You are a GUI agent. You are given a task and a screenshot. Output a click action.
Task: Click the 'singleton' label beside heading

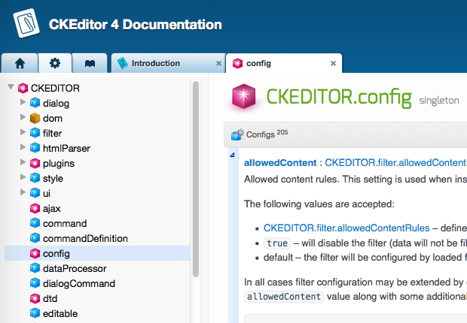439,101
